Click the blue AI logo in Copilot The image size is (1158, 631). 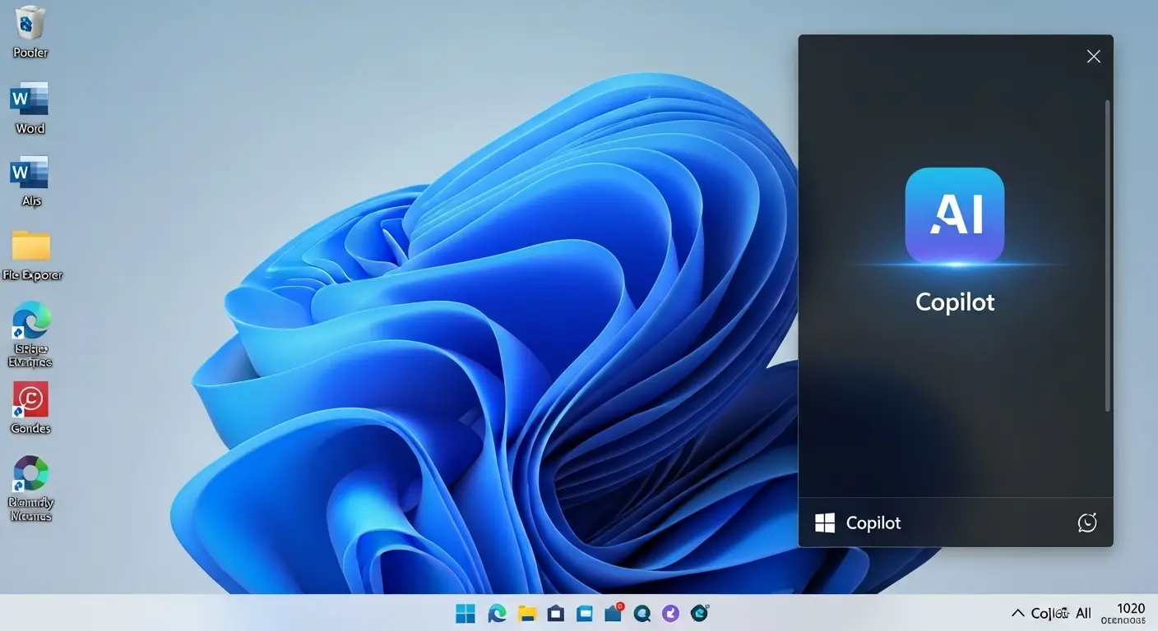coord(954,215)
